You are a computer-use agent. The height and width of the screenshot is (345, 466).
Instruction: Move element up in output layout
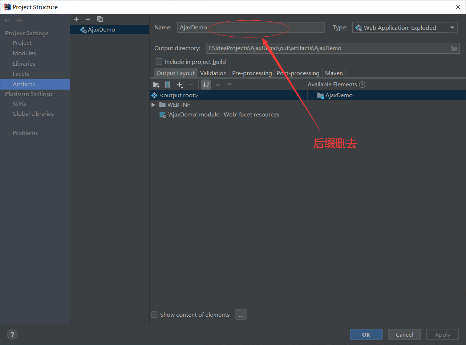coord(218,85)
